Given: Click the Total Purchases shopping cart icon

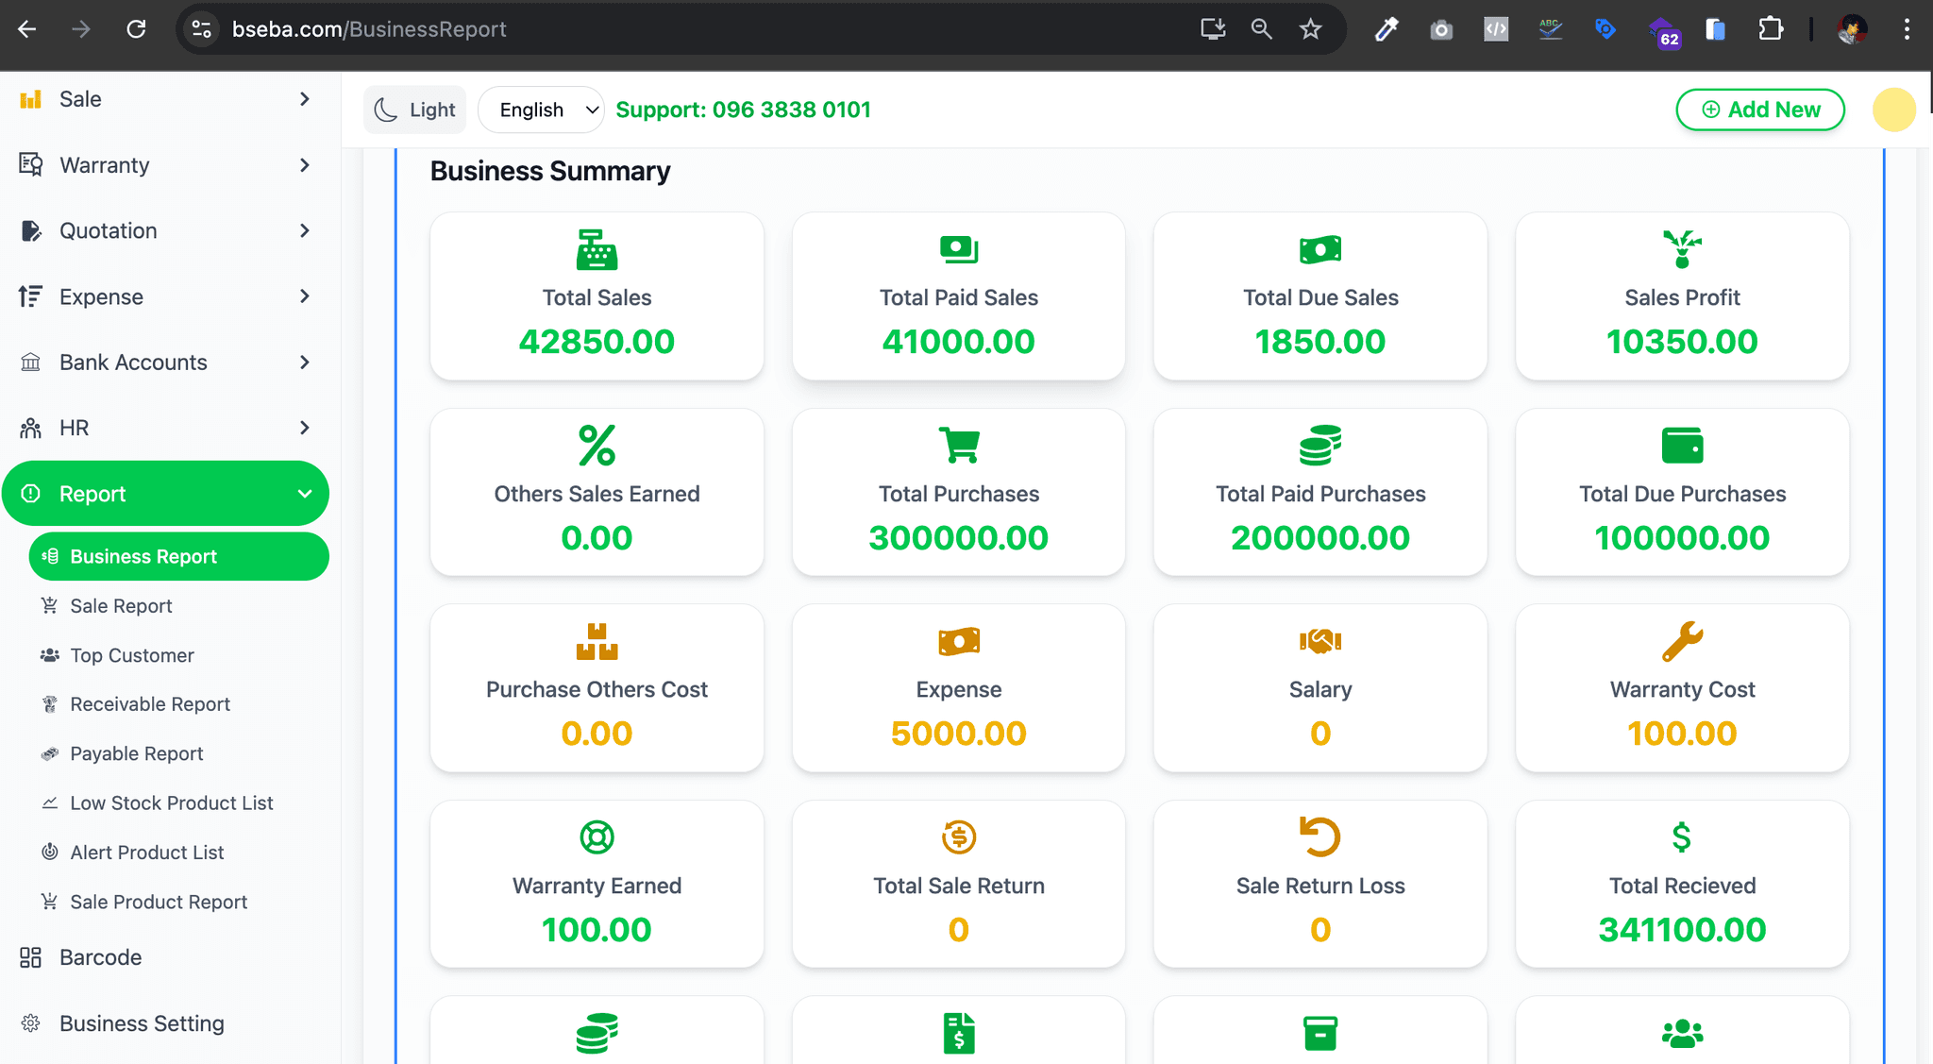Looking at the screenshot, I should (x=958, y=446).
